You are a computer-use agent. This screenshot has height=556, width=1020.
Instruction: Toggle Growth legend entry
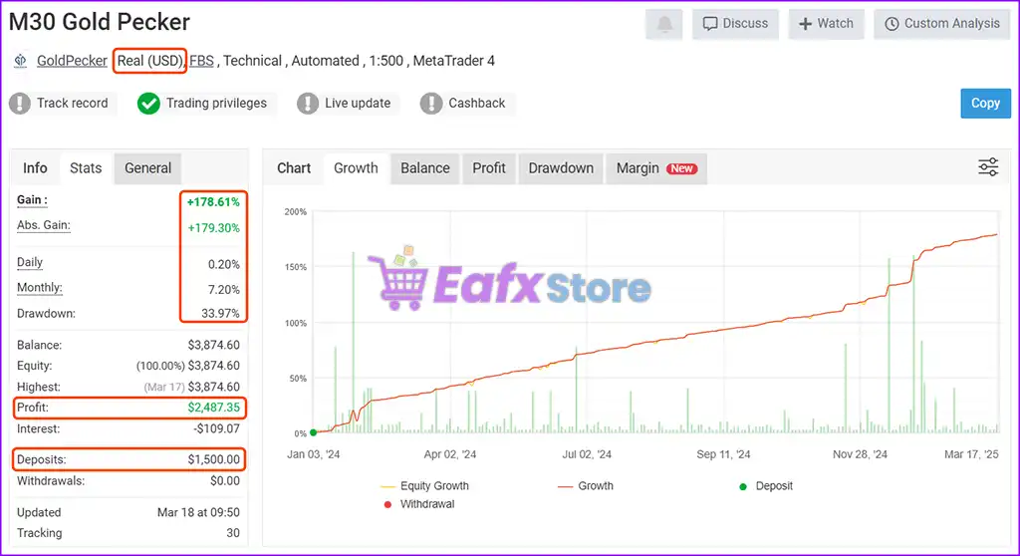click(x=586, y=485)
